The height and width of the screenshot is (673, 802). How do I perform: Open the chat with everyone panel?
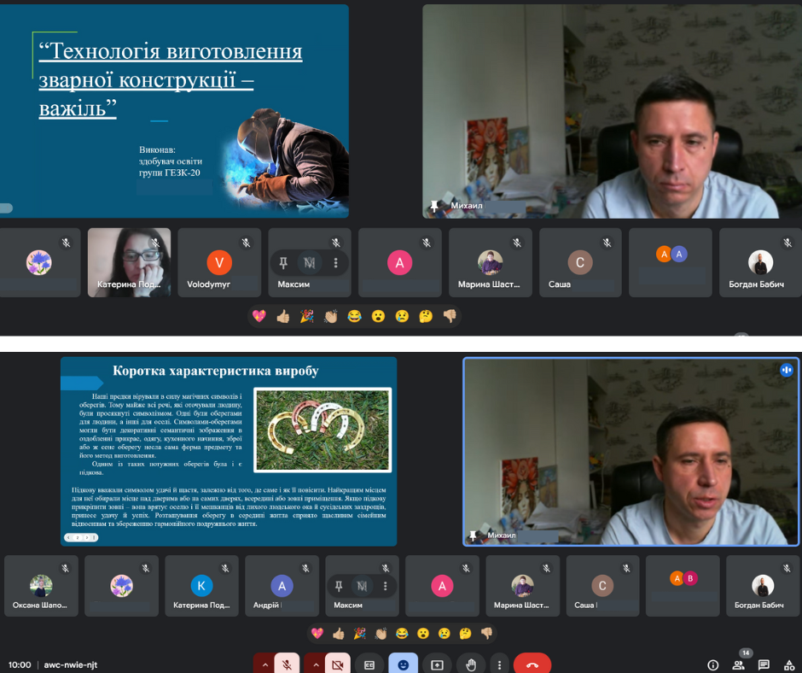(x=764, y=664)
